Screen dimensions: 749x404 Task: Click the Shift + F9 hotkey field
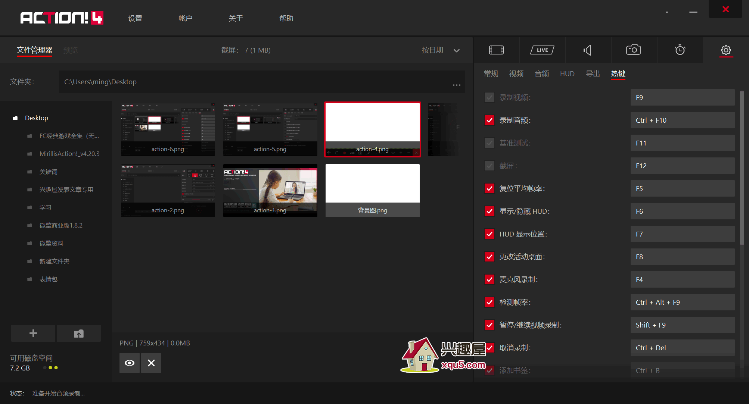683,325
